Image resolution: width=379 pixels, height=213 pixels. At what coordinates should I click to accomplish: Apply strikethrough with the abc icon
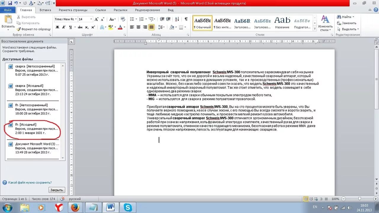80,27
